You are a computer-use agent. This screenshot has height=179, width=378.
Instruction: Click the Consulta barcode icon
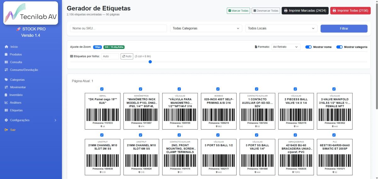(6, 62)
